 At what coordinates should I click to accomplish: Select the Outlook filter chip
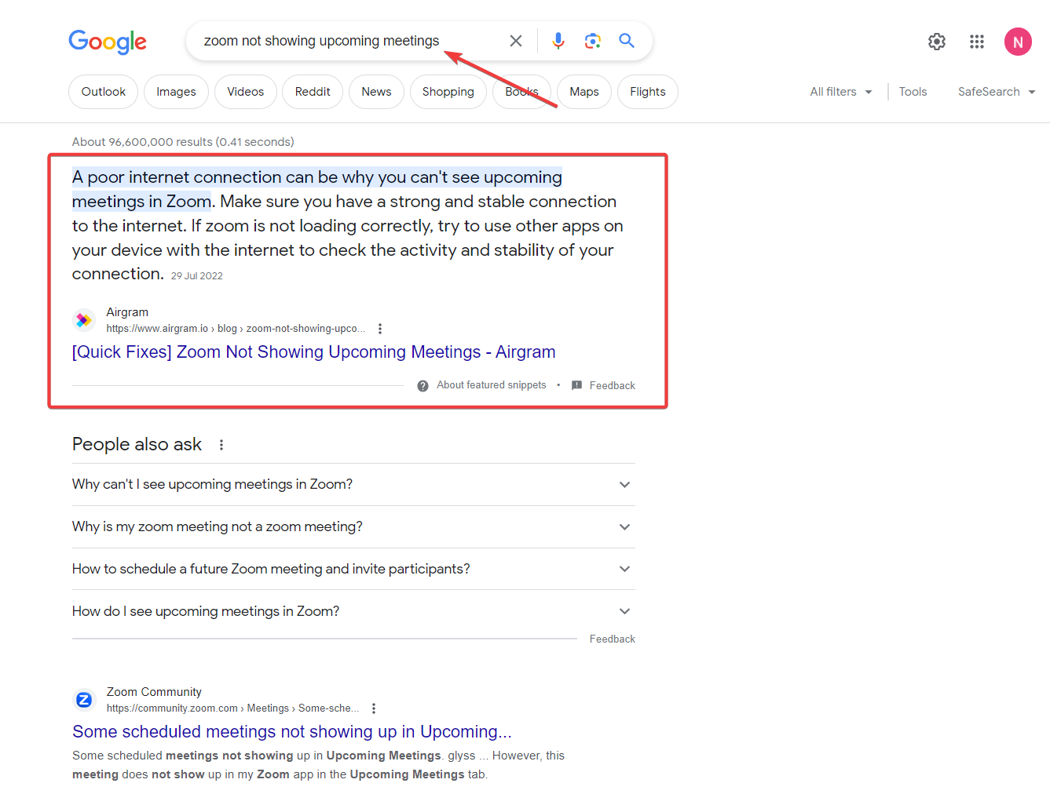tap(104, 92)
